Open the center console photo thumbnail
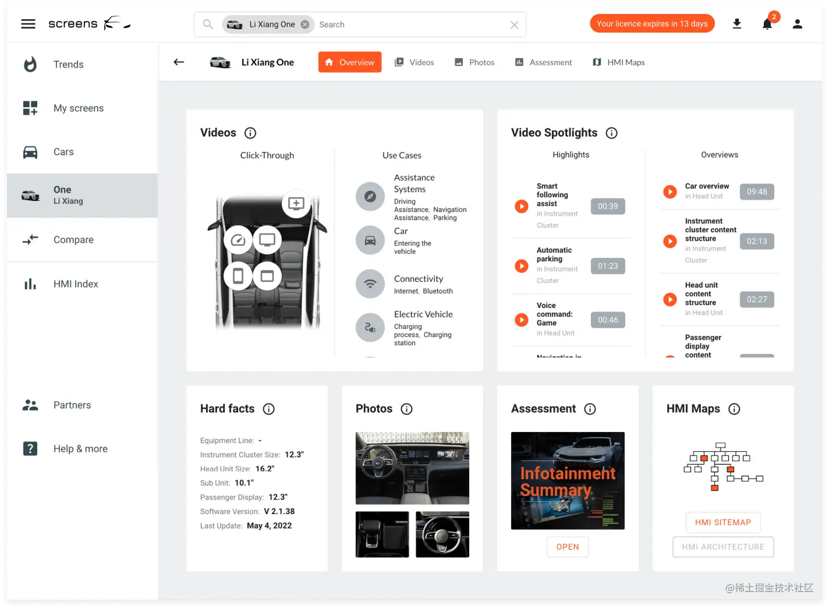The image size is (829, 609). point(382,534)
